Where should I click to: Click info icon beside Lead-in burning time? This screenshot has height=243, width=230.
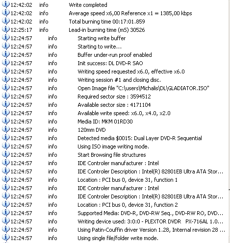tap(6, 29)
